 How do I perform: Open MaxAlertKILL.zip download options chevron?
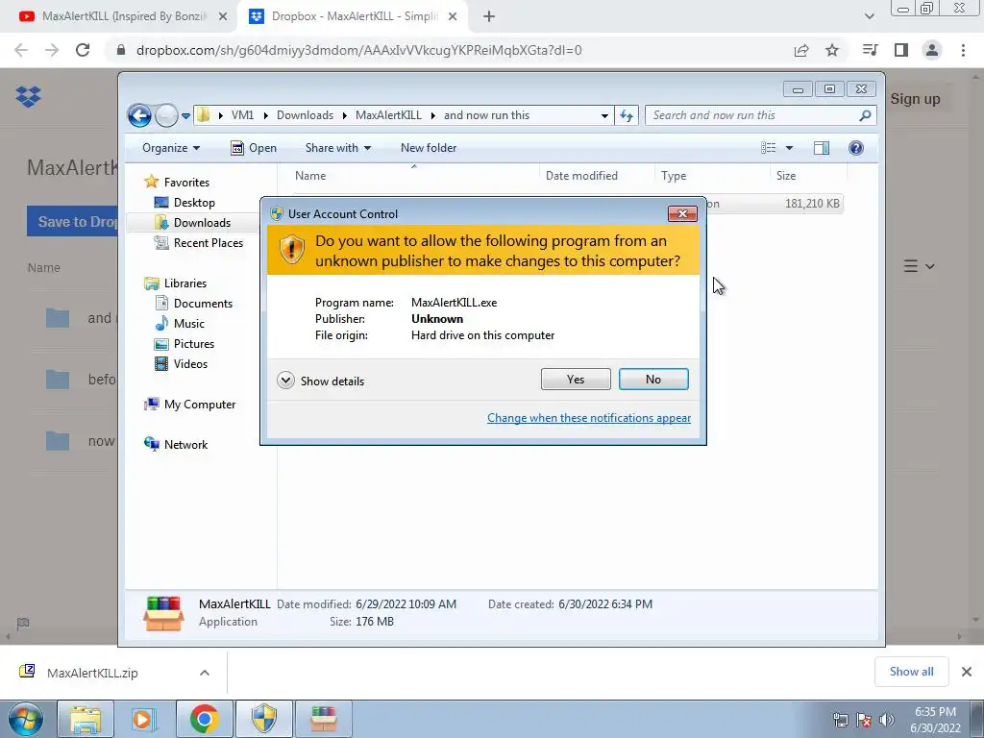point(205,673)
